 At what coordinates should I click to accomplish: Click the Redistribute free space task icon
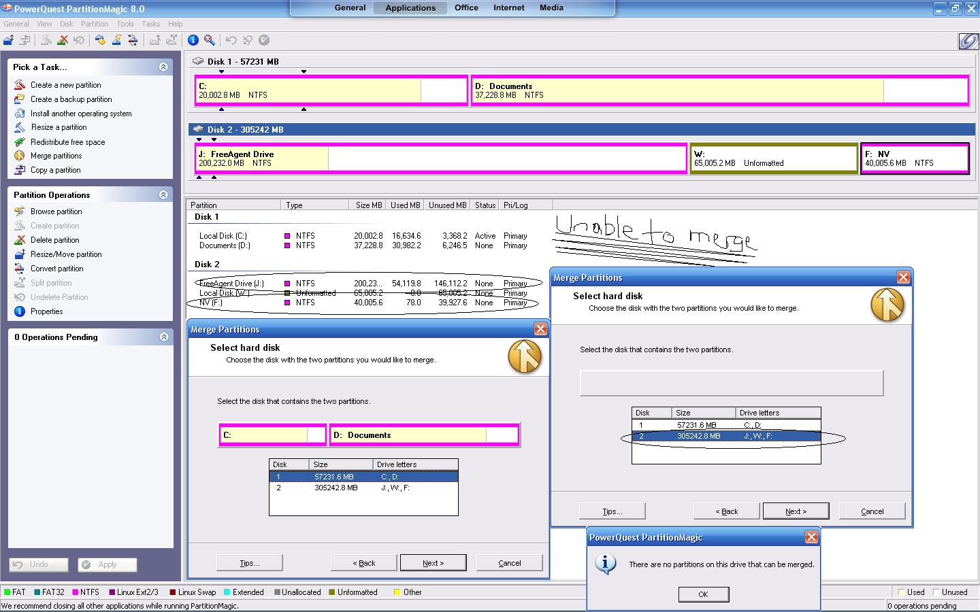coord(19,142)
